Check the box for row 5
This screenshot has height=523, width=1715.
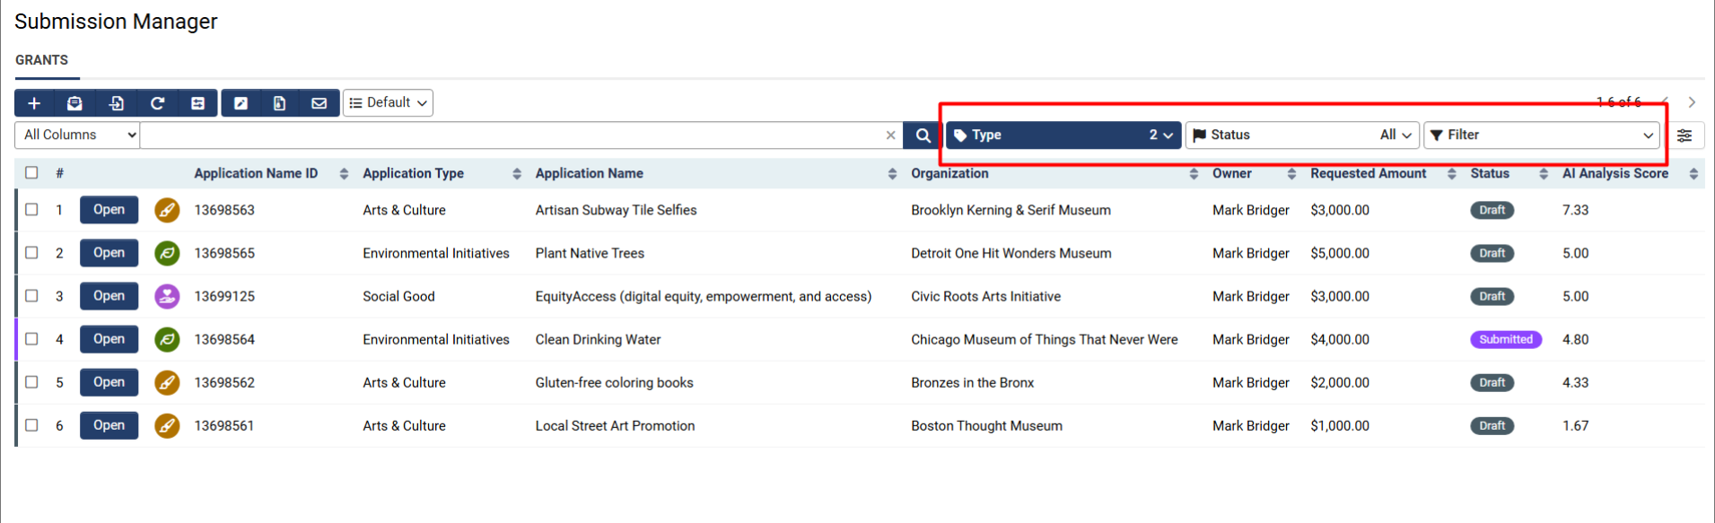click(x=31, y=381)
